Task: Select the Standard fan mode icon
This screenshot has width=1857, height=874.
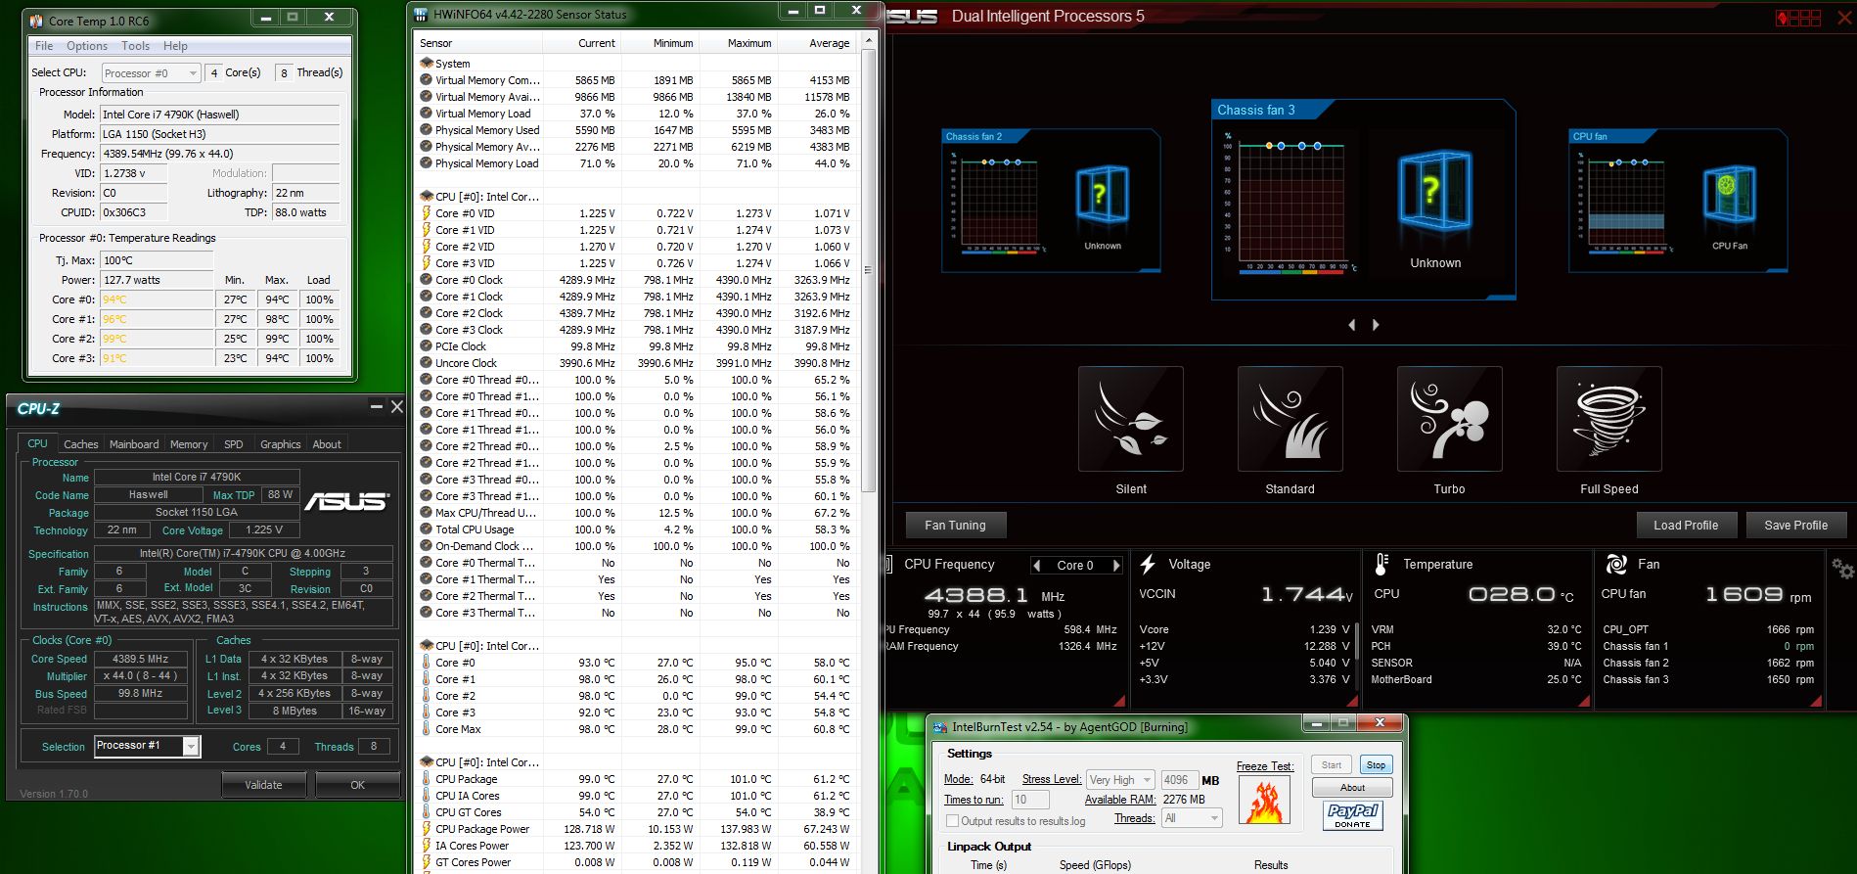Action: point(1291,419)
